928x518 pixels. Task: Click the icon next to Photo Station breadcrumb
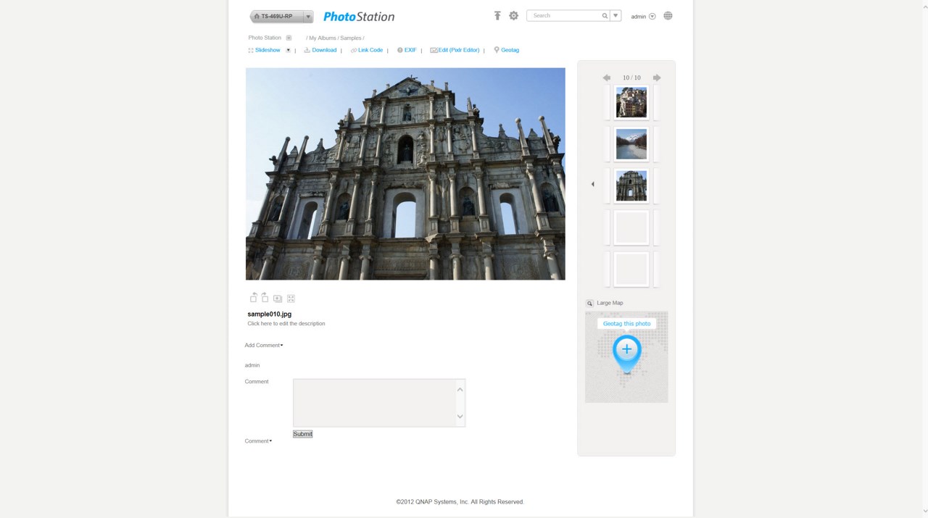[x=289, y=38]
